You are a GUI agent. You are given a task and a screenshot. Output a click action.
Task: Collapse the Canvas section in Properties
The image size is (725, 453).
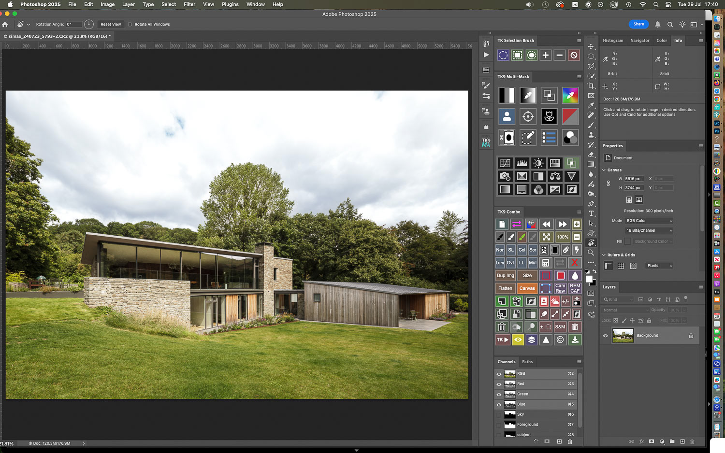[604, 170]
